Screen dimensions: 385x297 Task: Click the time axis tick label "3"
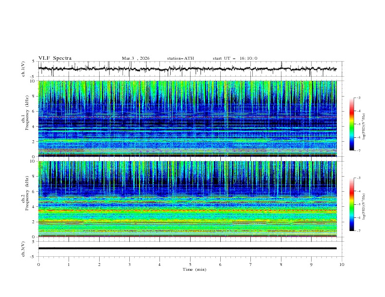tap(129, 264)
